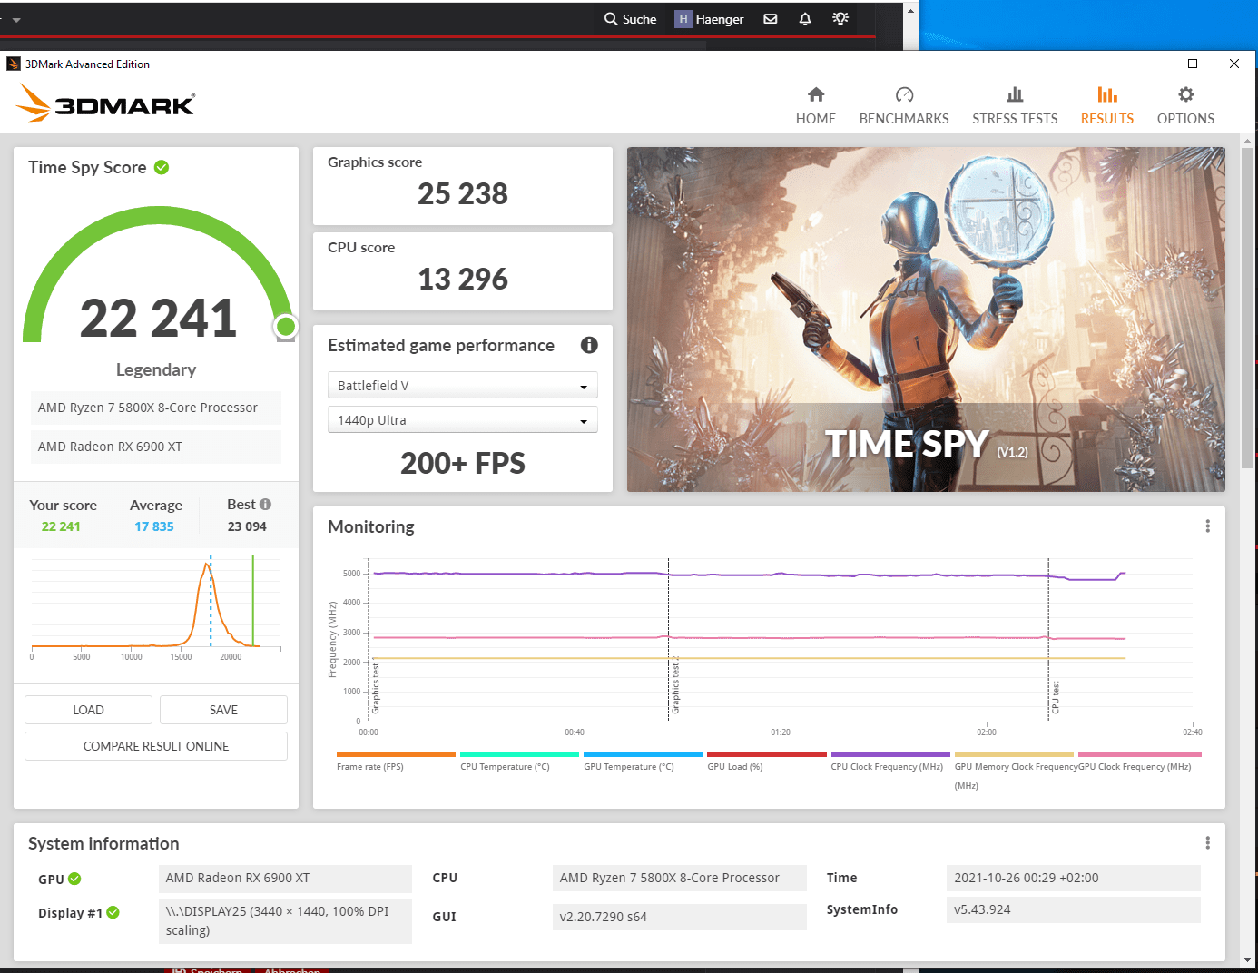Toggle GPU Temperature legend series
Screen dimensions: 1258x973
tap(643, 762)
